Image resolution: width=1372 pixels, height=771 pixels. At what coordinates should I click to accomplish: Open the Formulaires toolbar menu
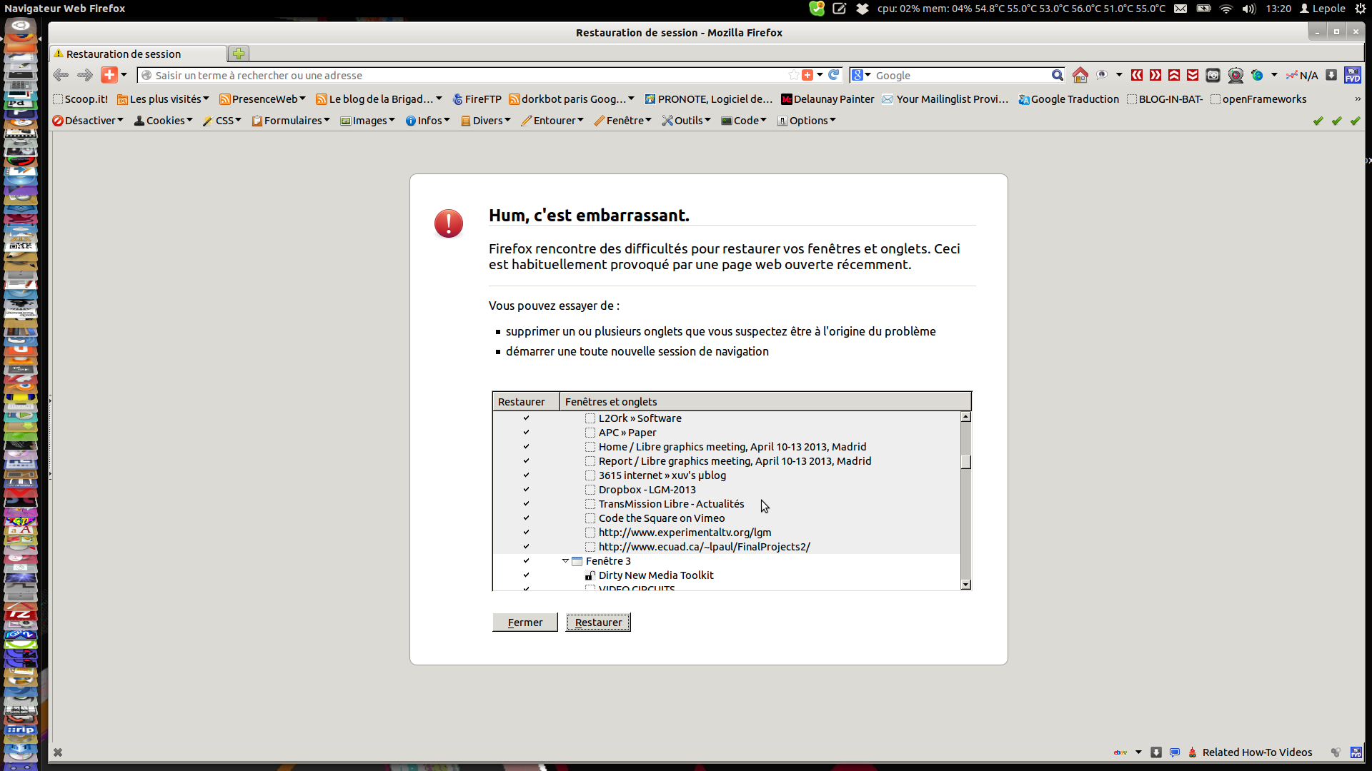[x=291, y=121]
